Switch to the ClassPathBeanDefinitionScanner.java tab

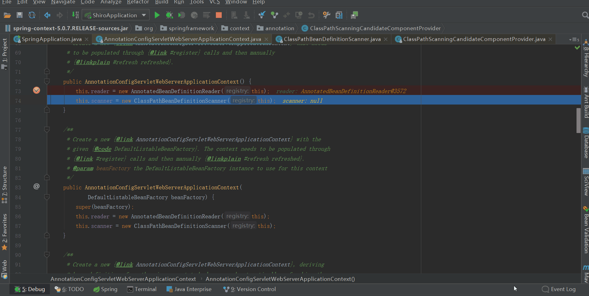point(332,39)
